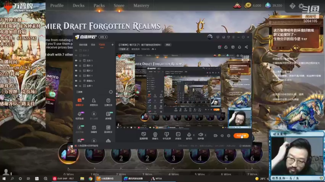Add a camera source (摄像头) from bottom bar
The width and height of the screenshot is (325, 182).
(x=155, y=136)
